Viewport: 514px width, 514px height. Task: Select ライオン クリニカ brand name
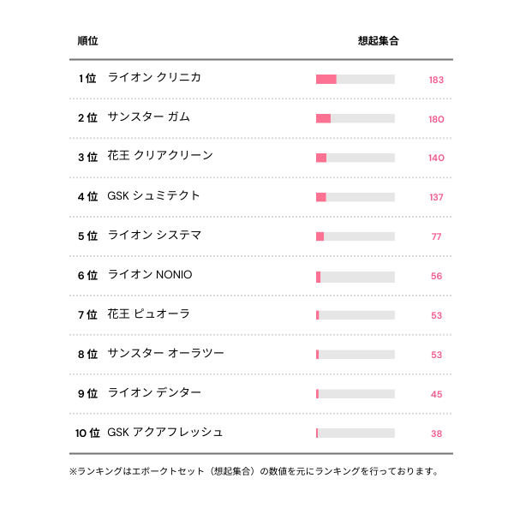(155, 78)
